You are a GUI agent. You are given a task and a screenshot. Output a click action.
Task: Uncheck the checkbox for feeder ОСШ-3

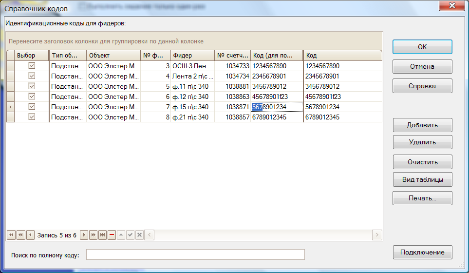click(32, 66)
